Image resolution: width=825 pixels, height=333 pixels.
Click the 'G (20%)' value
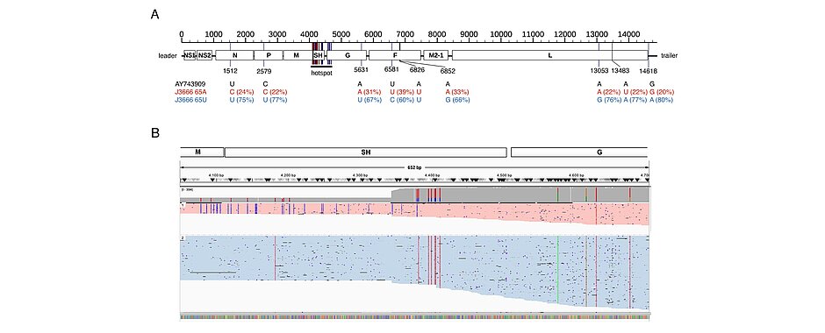[662, 92]
